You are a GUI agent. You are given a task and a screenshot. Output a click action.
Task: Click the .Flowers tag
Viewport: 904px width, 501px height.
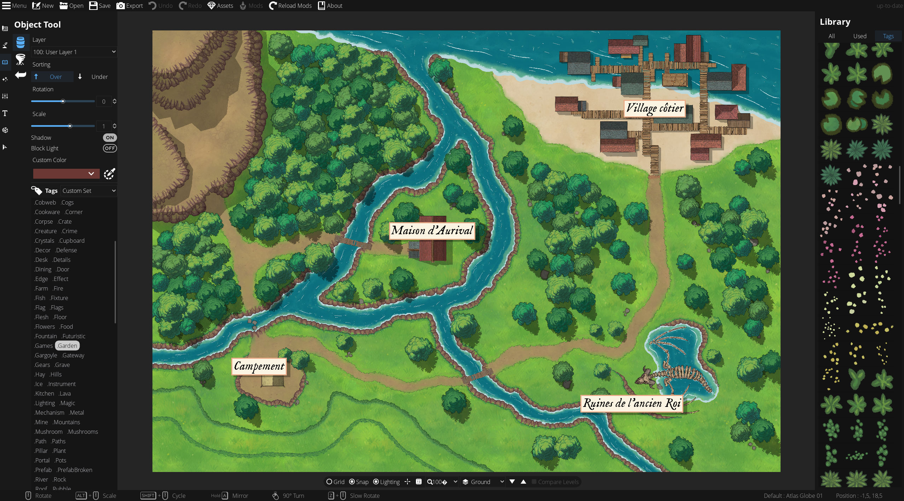[45, 327]
